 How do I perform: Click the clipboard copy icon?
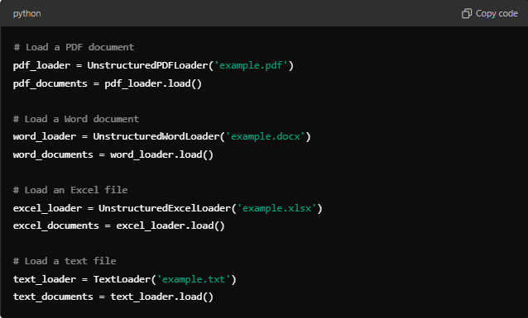(467, 13)
